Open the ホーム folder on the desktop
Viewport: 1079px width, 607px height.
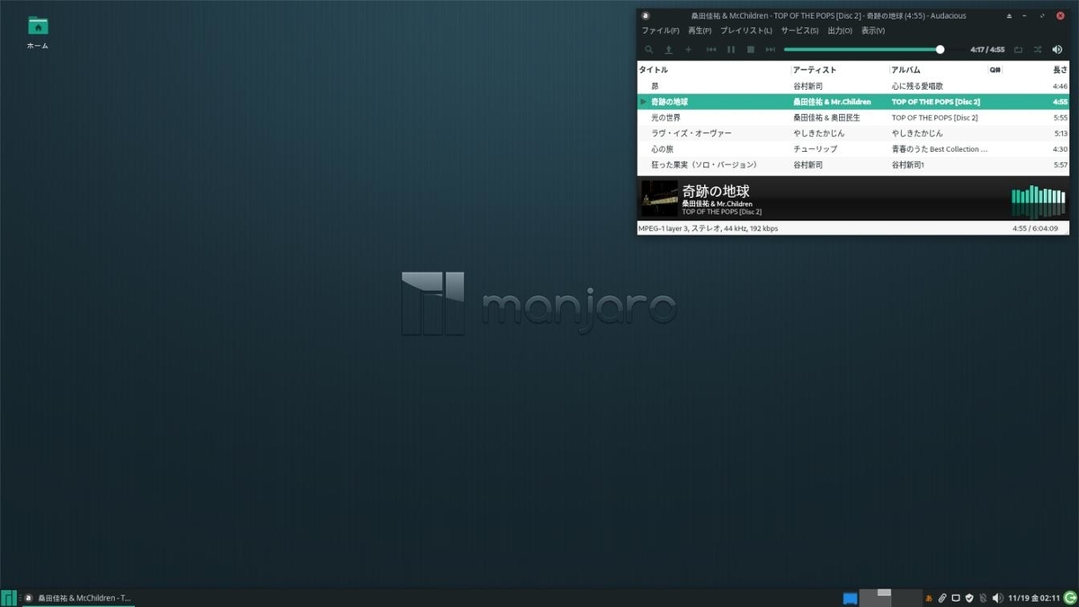click(38, 32)
